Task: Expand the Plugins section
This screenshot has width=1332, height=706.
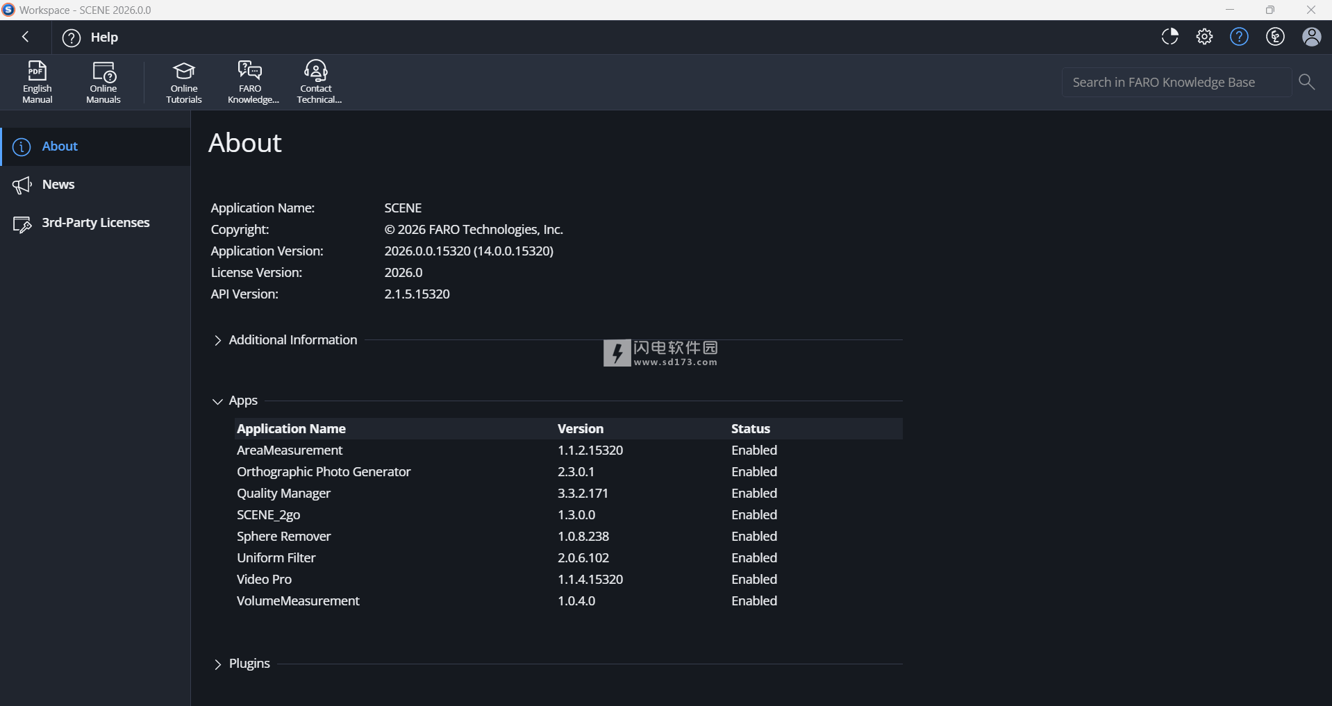Action: pos(218,664)
